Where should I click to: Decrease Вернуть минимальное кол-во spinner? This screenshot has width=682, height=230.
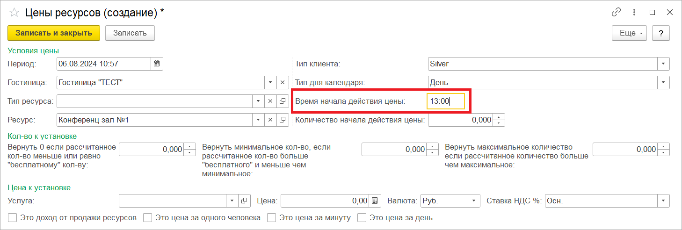point(433,152)
